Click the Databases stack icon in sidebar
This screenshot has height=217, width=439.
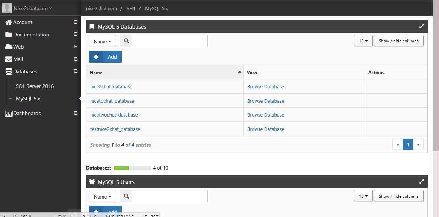click(x=9, y=72)
